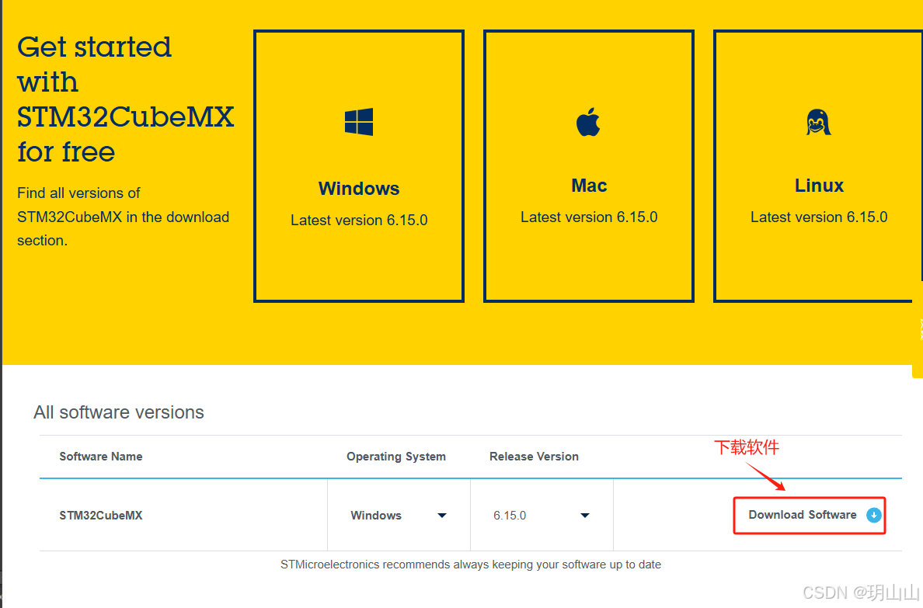
Task: Click the 'Latest version 6.15.0' text under Mac
Action: 589,217
